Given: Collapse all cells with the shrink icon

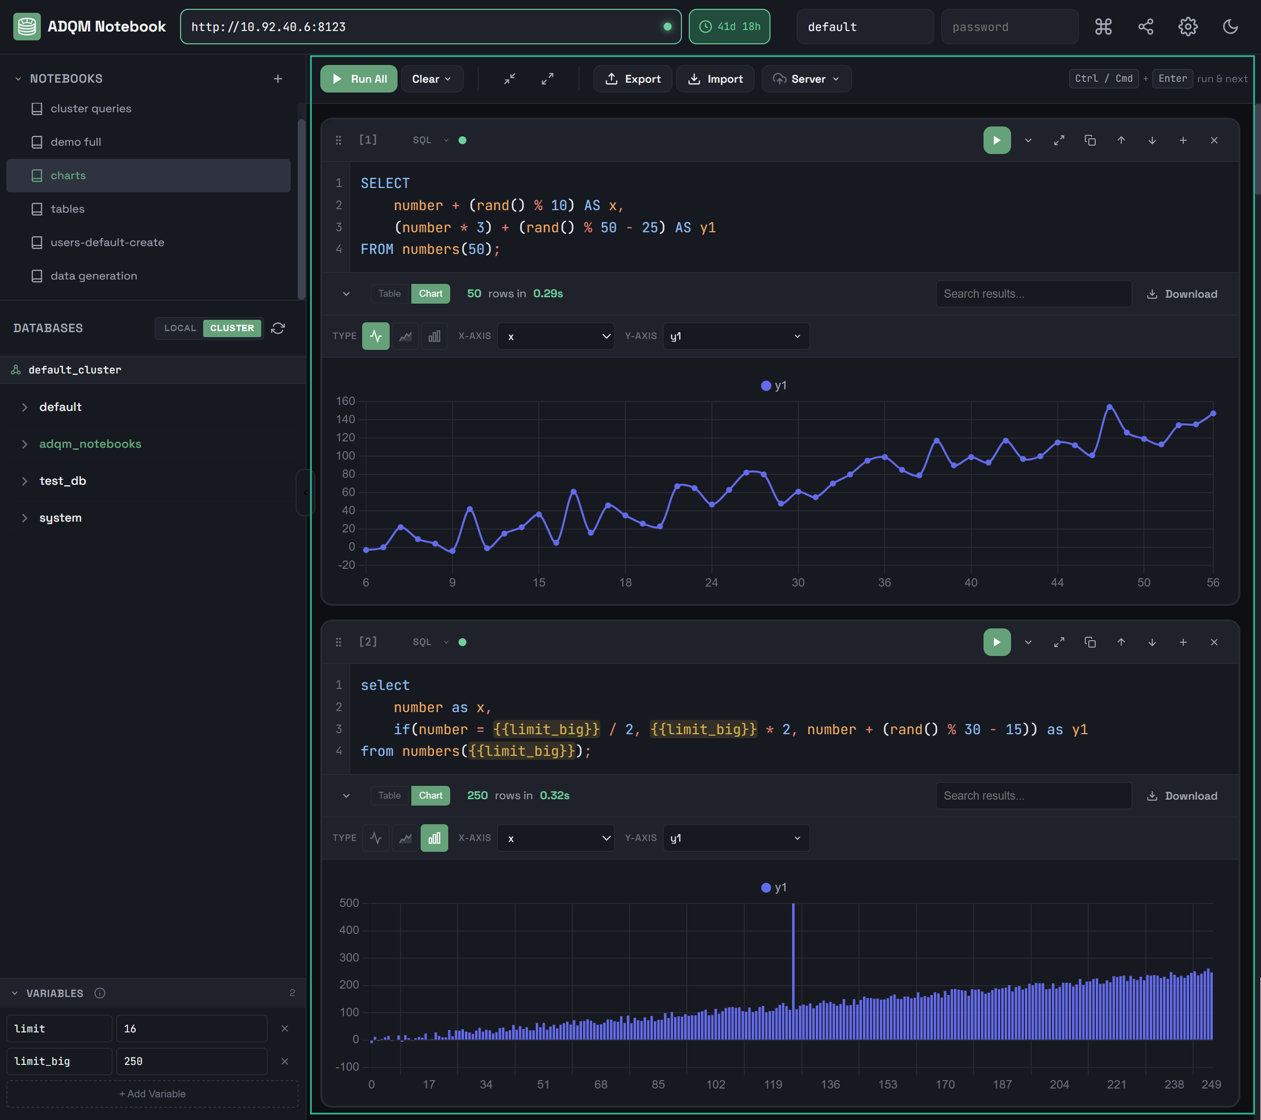Looking at the screenshot, I should [510, 79].
